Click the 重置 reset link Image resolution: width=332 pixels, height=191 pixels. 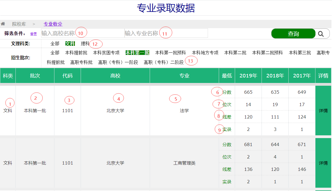pyautogui.click(x=33, y=34)
